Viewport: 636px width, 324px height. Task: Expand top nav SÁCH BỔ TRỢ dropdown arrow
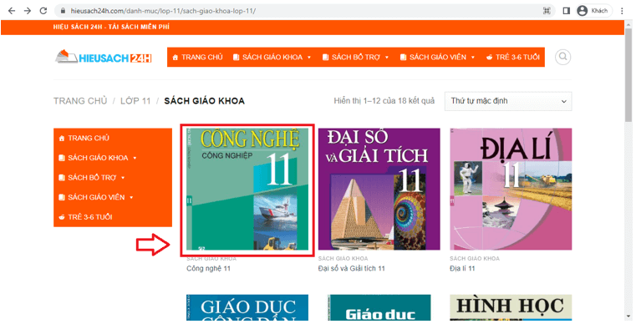click(x=387, y=58)
